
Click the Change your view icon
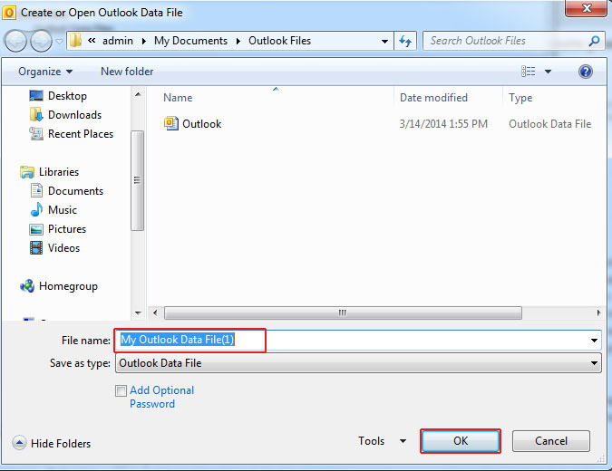pos(528,72)
